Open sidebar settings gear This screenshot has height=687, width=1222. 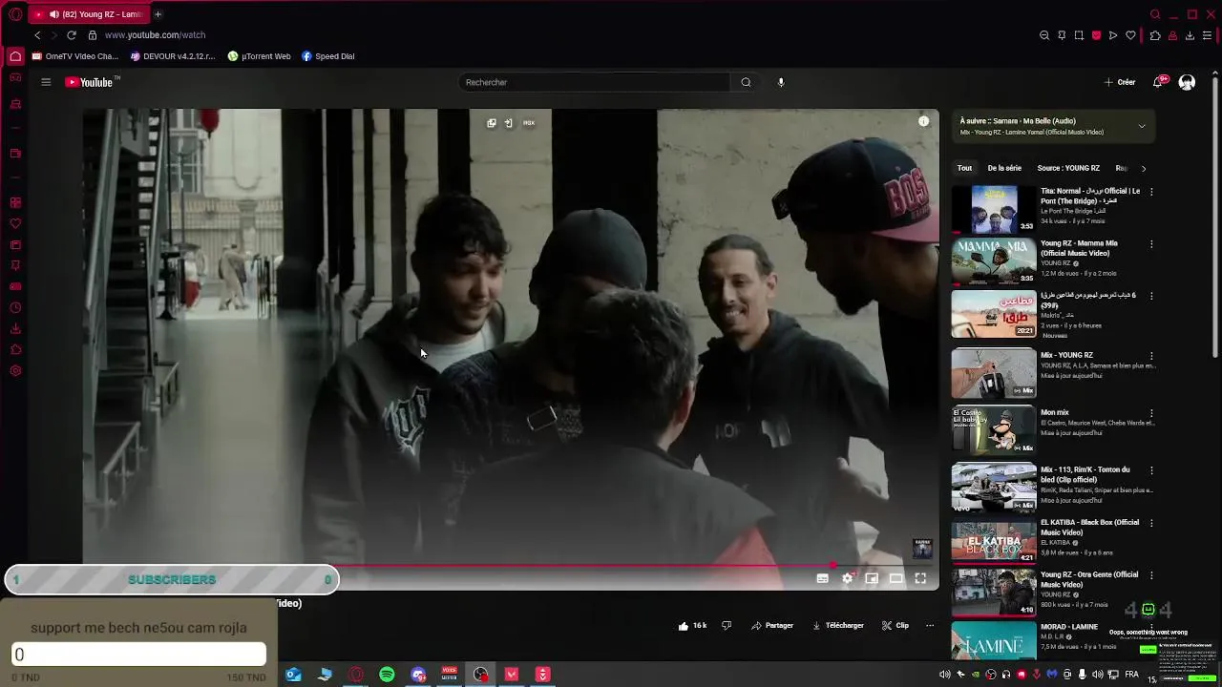point(15,371)
